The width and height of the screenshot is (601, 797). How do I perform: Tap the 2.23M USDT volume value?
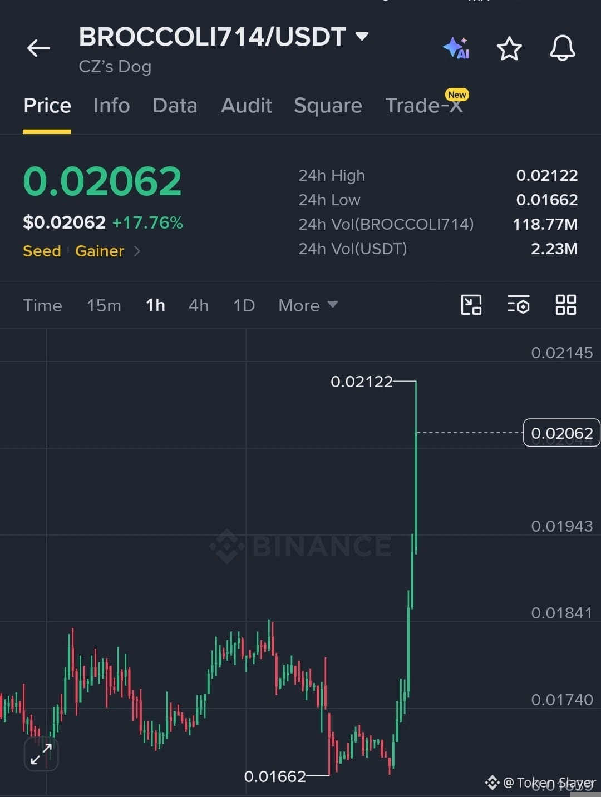(x=554, y=249)
